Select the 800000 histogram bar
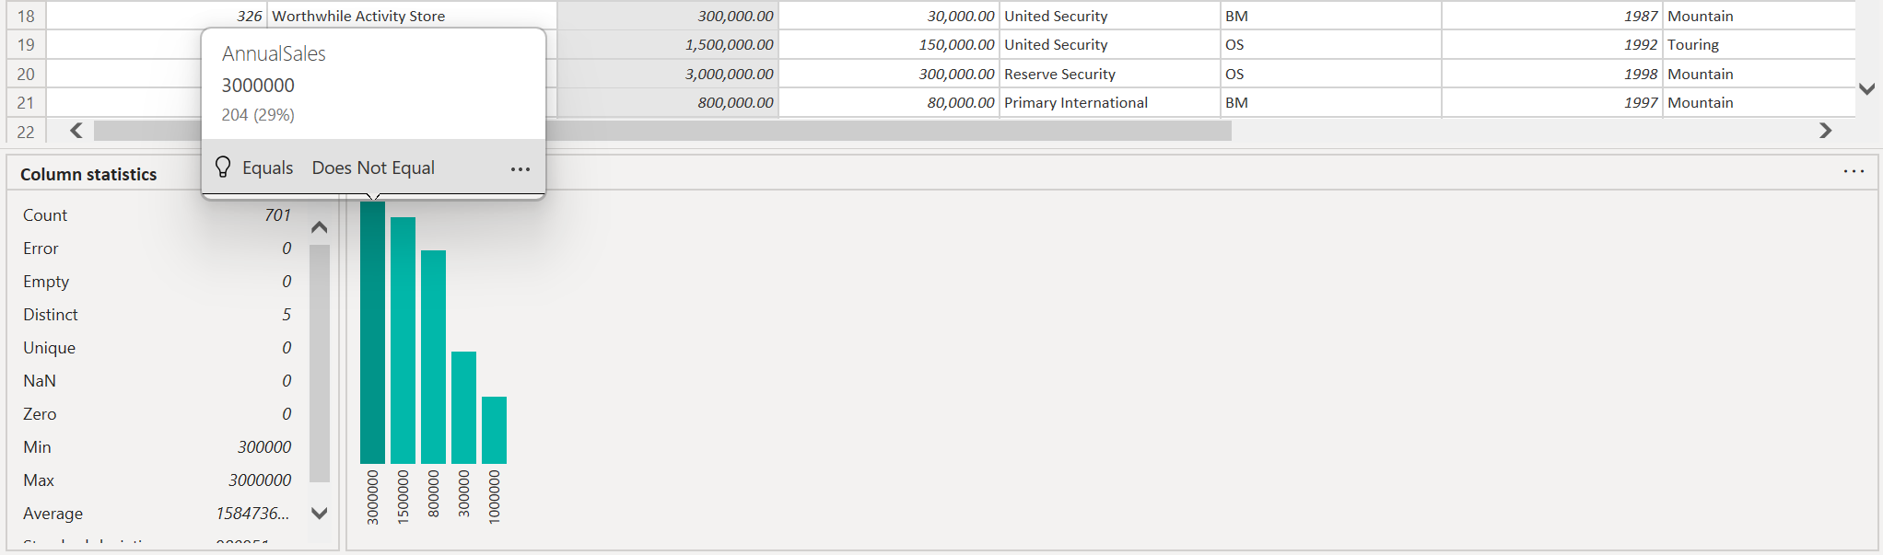 click(433, 357)
